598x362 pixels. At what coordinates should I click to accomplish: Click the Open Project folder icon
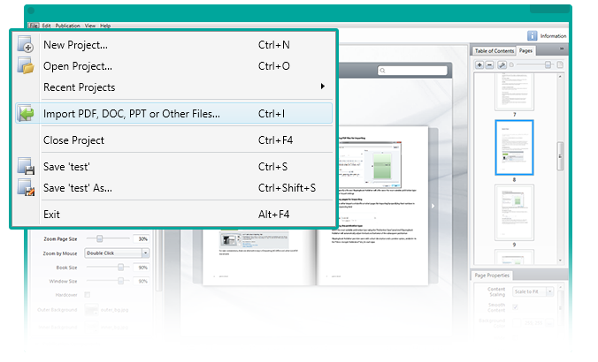tap(26, 65)
